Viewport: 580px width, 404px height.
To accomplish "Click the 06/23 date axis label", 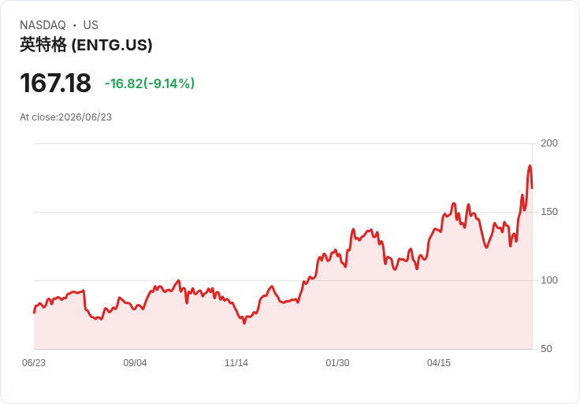I will (x=34, y=363).
